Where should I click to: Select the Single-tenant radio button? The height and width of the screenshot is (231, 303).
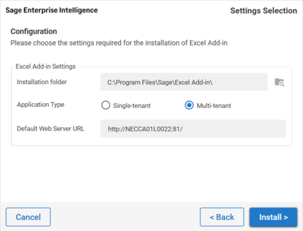[x=105, y=105]
